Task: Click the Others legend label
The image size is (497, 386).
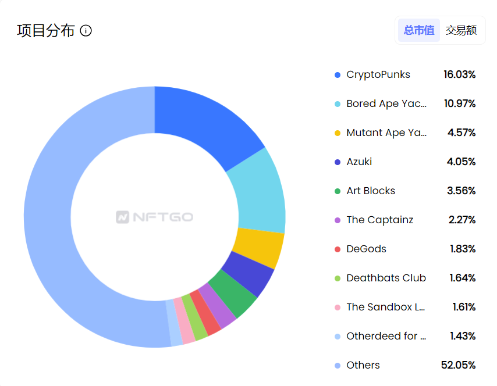Action: pos(363,365)
